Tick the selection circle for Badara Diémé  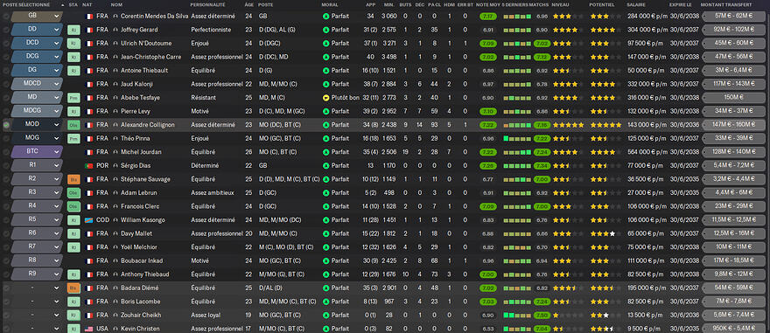(x=6, y=288)
